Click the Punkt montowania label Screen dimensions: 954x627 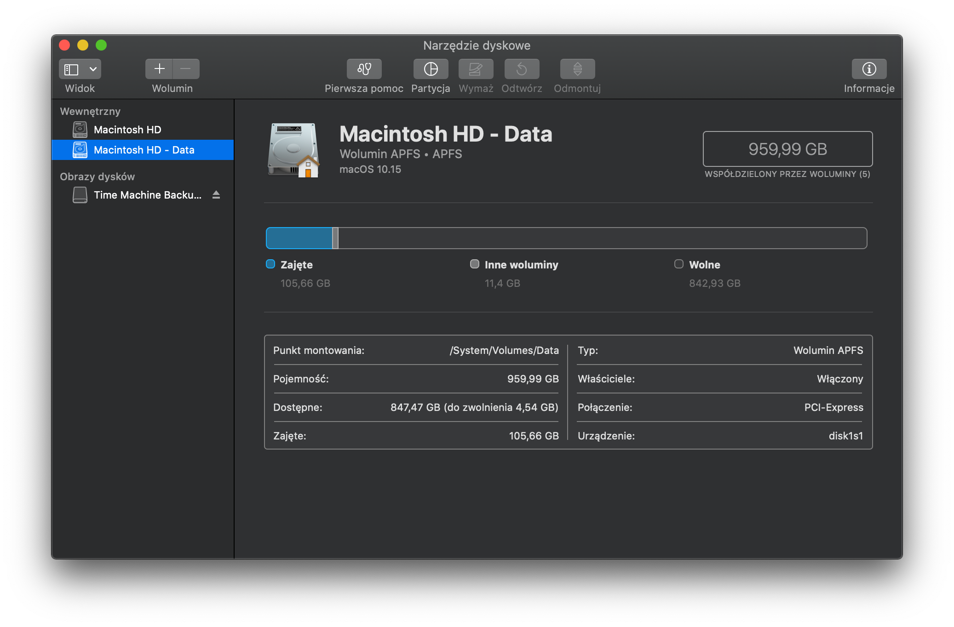point(319,350)
